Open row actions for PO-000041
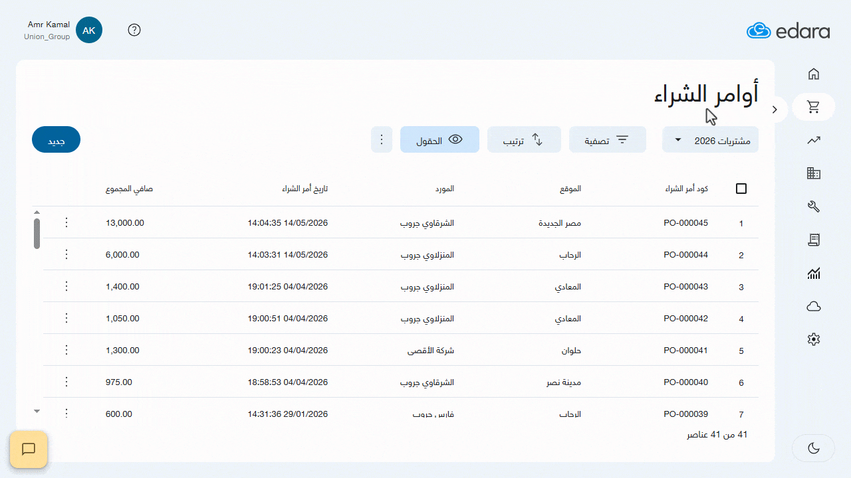Screen dimensions: 851x478 [x=66, y=350]
